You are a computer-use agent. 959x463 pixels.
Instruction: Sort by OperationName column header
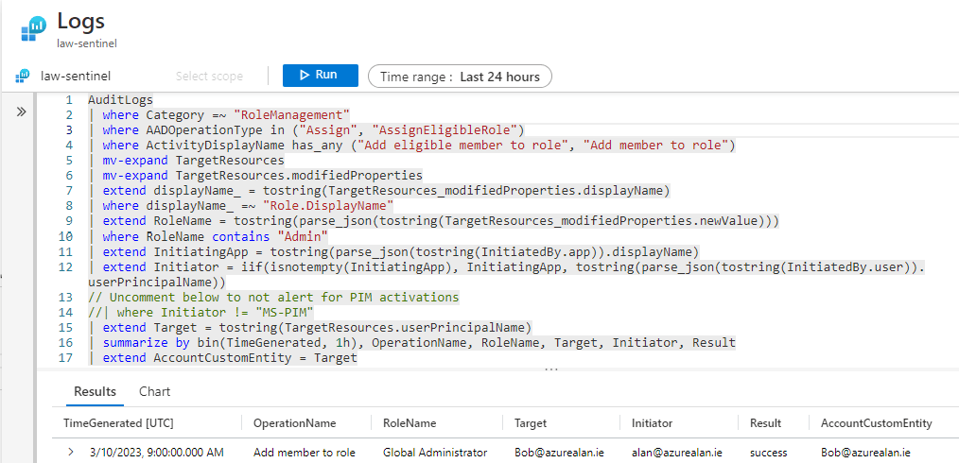(294, 422)
